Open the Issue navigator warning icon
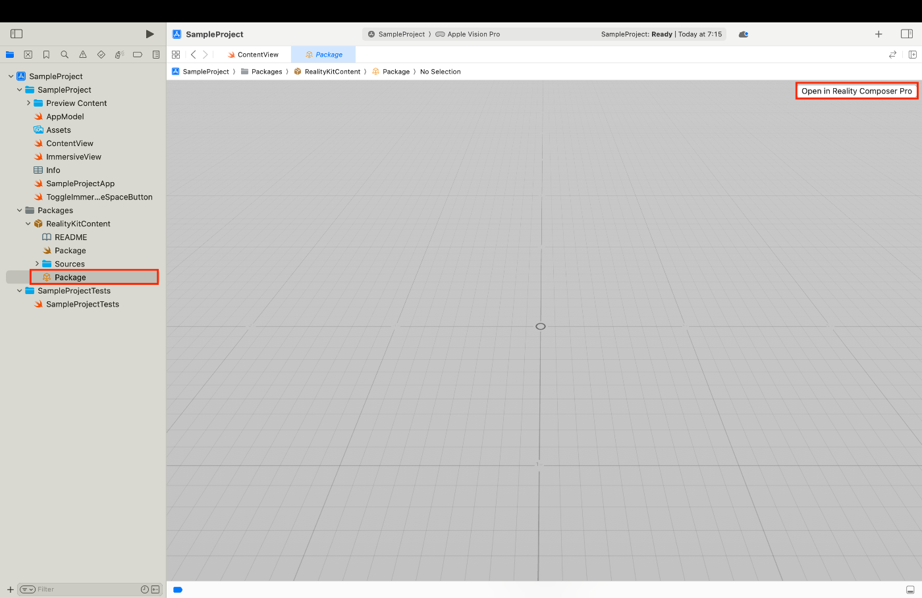The width and height of the screenshot is (922, 598). point(83,55)
